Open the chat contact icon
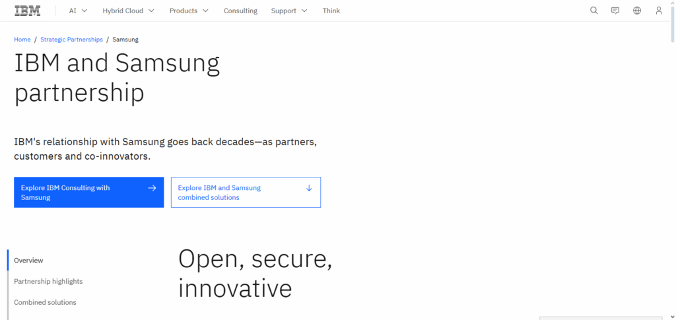676x320 pixels. click(615, 11)
